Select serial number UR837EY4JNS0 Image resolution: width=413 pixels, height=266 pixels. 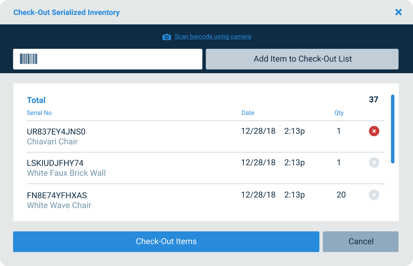tap(56, 131)
